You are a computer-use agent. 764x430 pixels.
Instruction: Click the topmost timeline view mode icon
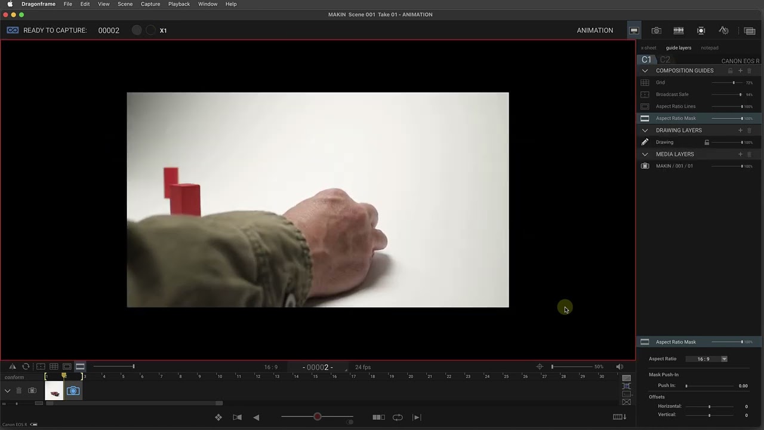[x=626, y=378]
